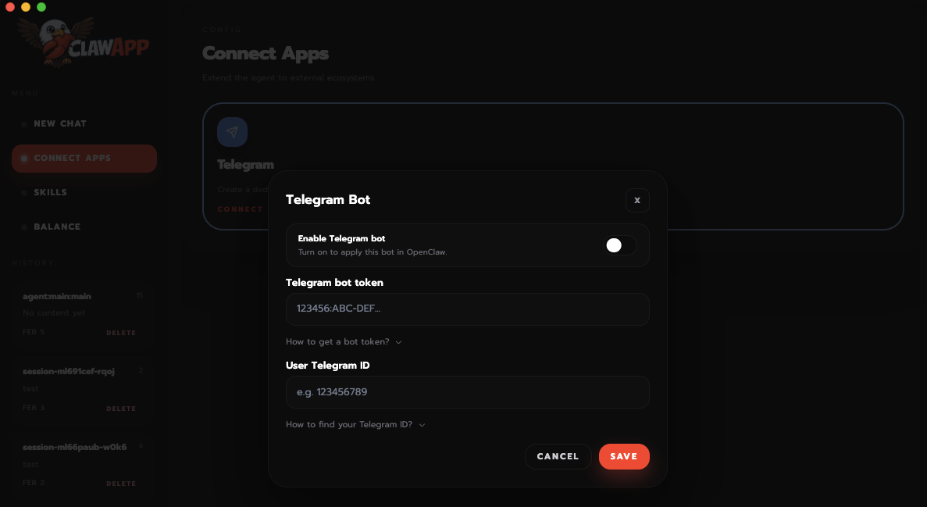Go to the Balance section
Image resolution: width=927 pixels, height=507 pixels.
coord(57,227)
